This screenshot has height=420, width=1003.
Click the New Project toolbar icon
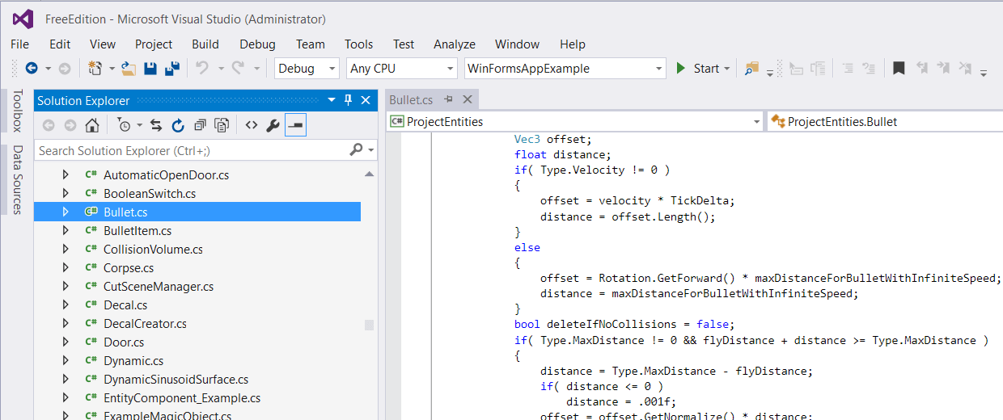[x=95, y=69]
